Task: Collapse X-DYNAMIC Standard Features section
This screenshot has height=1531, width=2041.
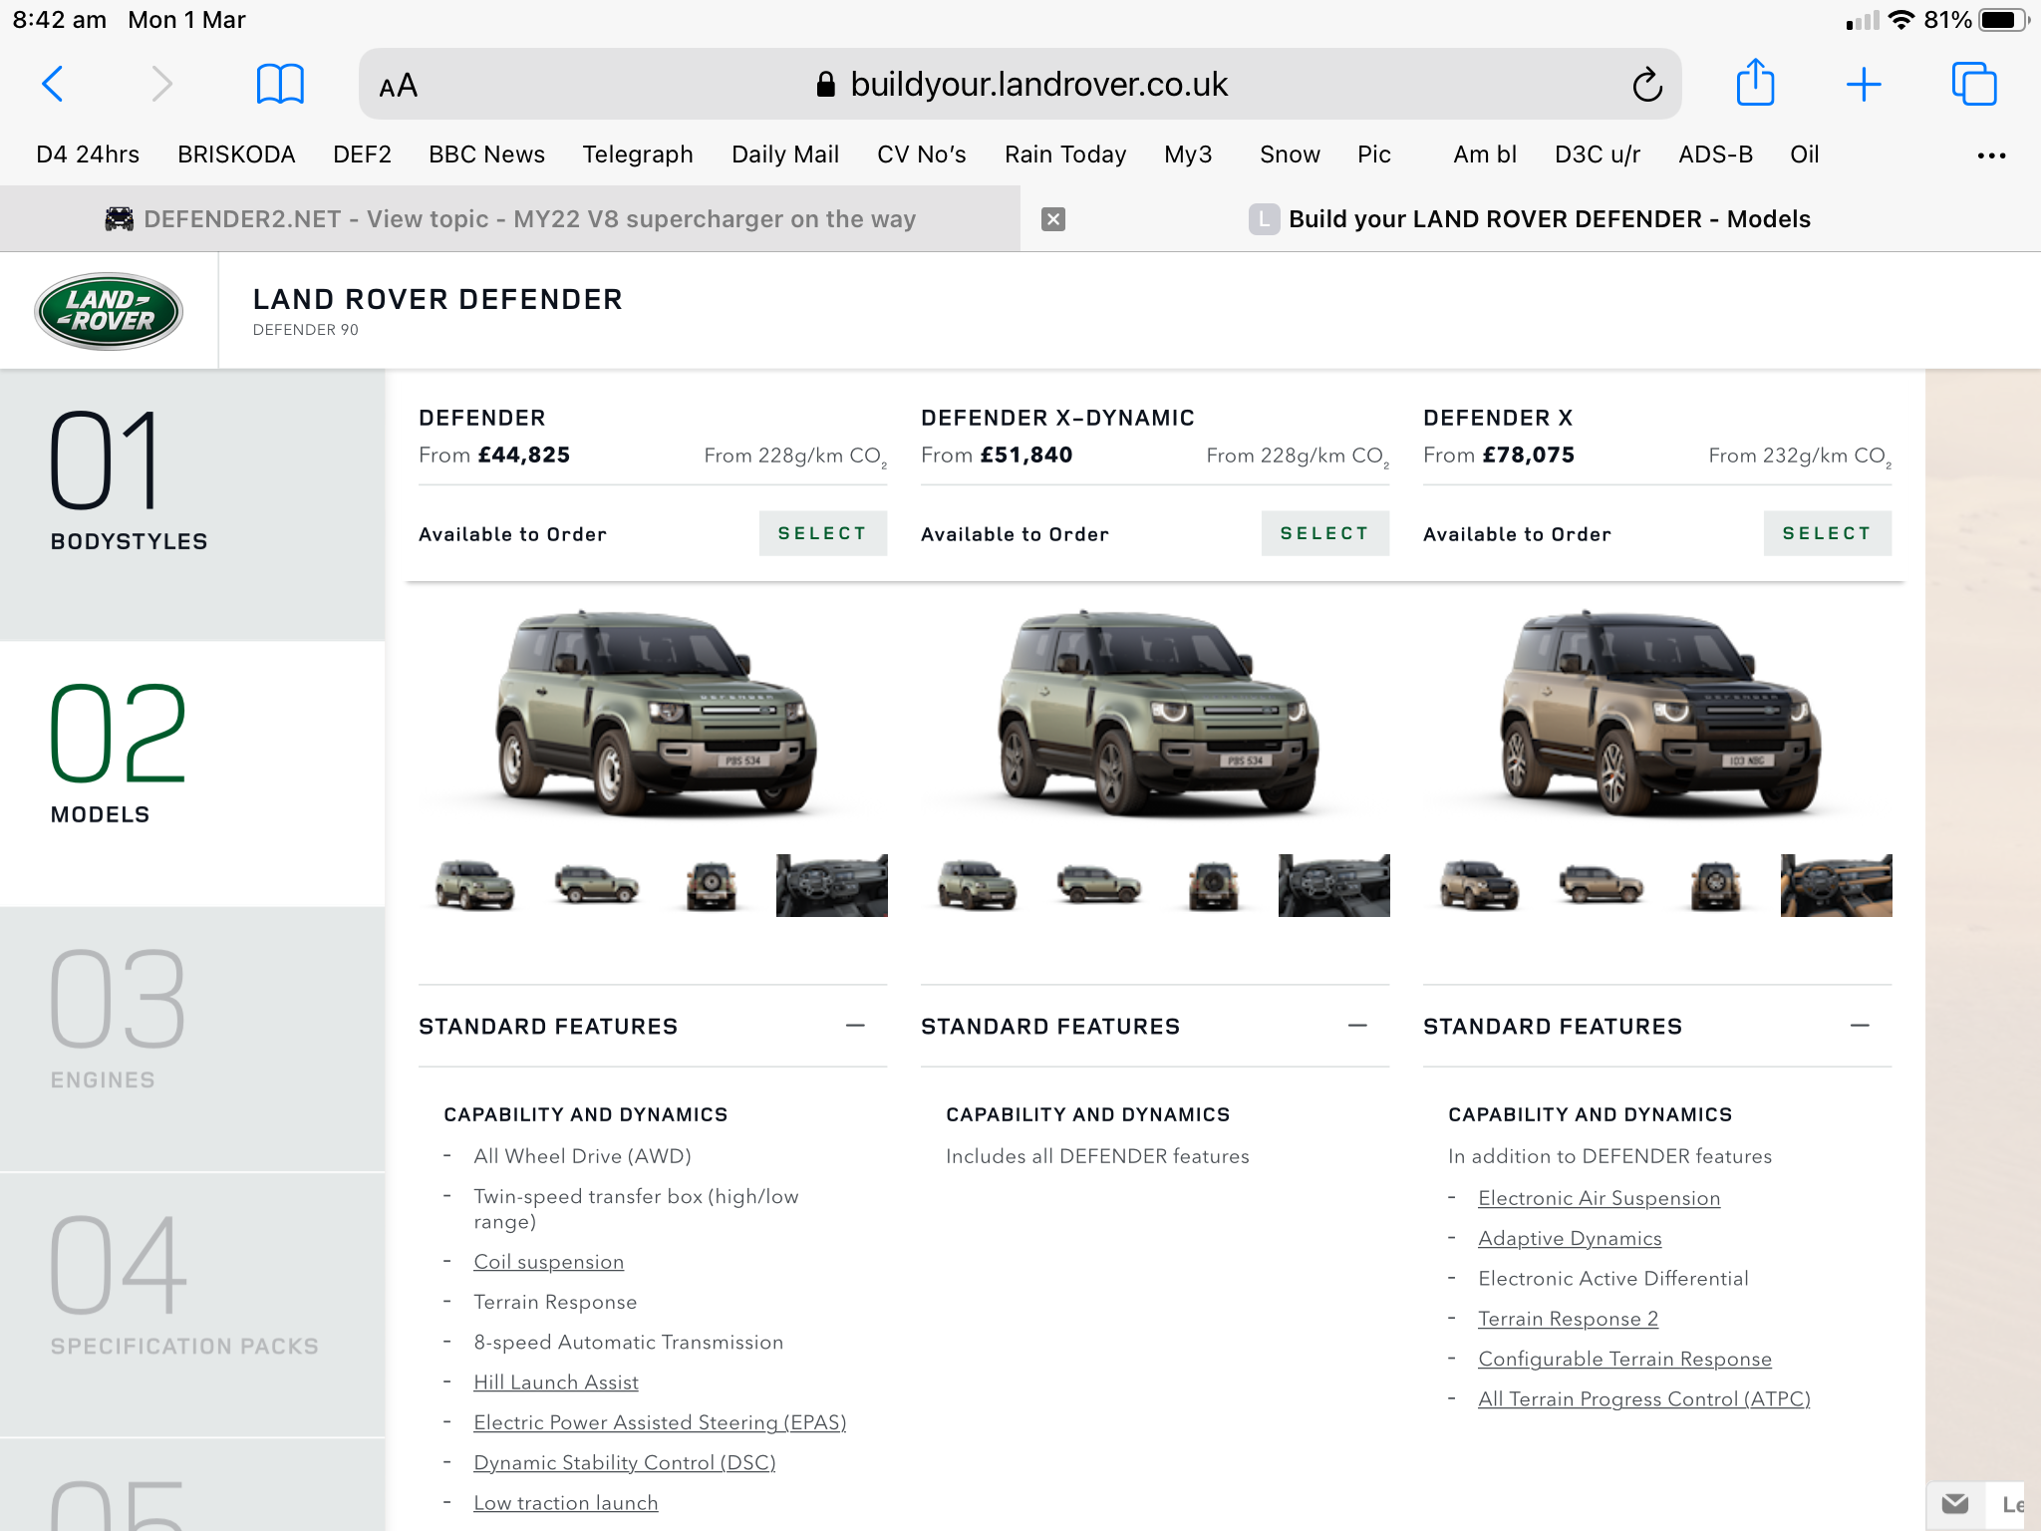Action: coord(1357,1026)
